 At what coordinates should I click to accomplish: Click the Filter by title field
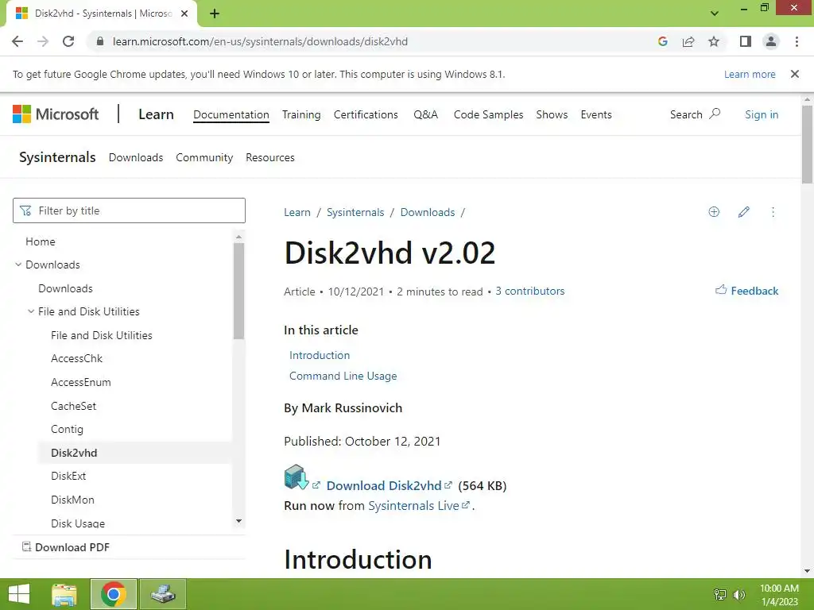point(129,210)
